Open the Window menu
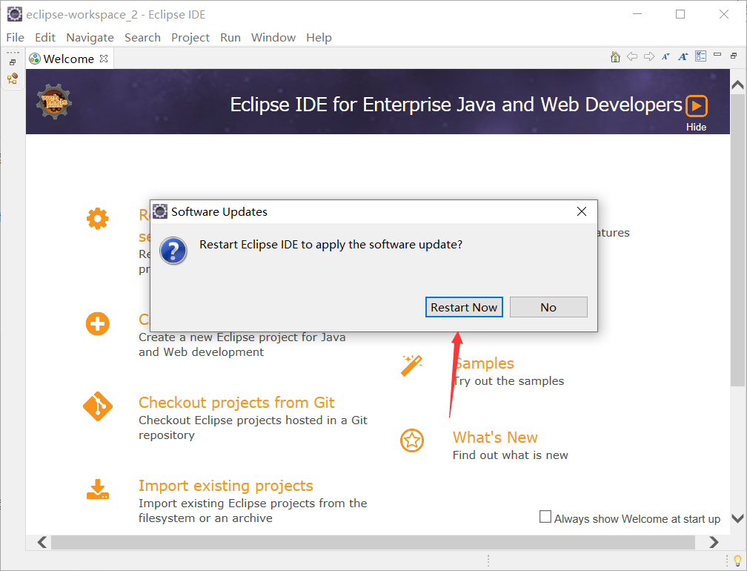747x571 pixels. tap(273, 38)
